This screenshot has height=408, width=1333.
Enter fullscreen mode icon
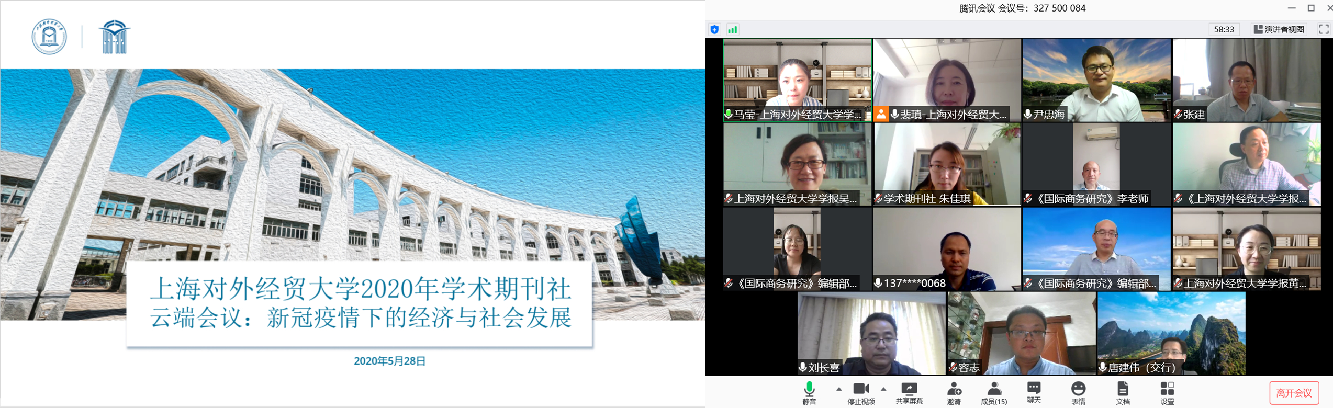point(1324,29)
